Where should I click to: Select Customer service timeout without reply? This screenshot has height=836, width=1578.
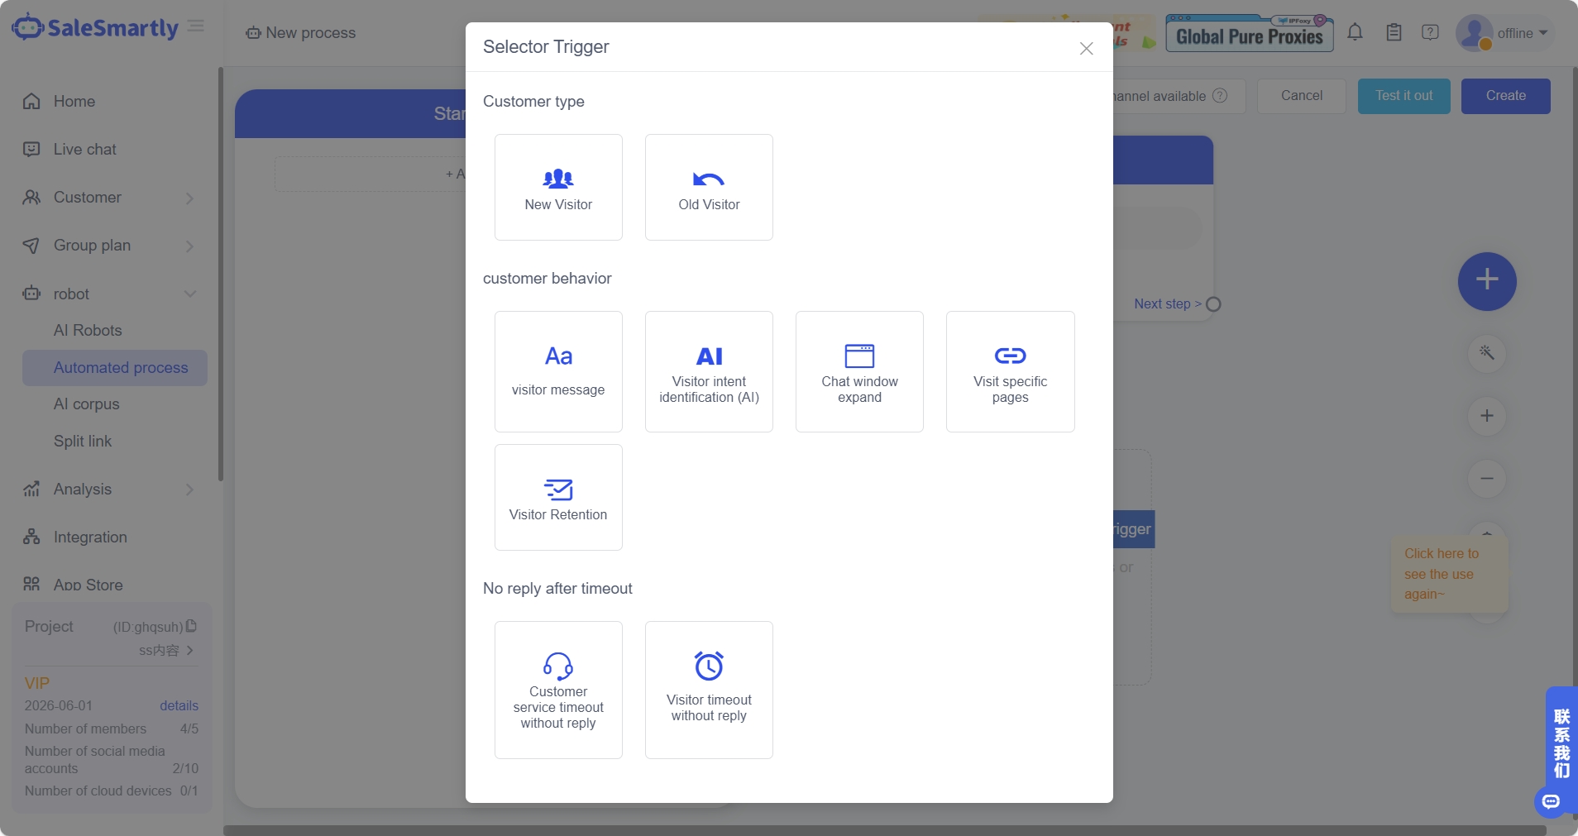point(558,690)
